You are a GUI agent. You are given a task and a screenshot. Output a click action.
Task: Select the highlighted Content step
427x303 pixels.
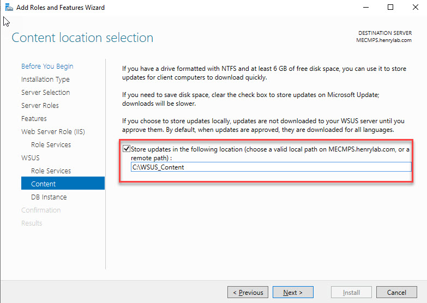pyautogui.click(x=44, y=184)
